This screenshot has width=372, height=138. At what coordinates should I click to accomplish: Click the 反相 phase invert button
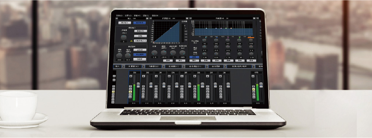pyautogui.click(x=140, y=36)
